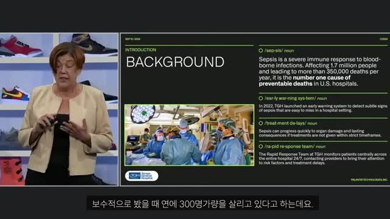Click the /sep-sis/ noun heading

click(x=279, y=50)
